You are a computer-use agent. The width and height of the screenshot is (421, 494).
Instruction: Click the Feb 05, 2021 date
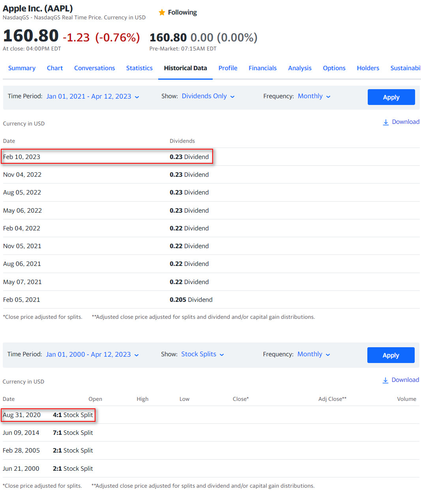pos(22,300)
